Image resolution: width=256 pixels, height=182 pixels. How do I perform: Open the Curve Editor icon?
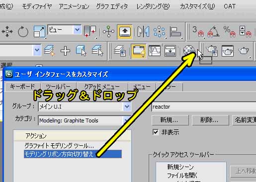pyautogui.click(x=155, y=51)
